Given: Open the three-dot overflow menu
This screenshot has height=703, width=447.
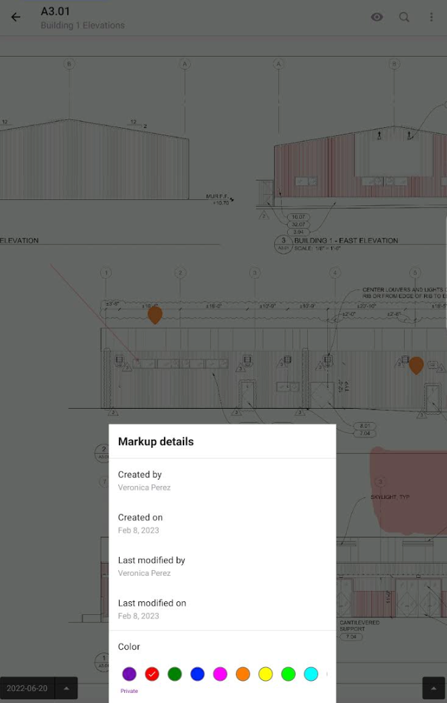Looking at the screenshot, I should (x=432, y=18).
